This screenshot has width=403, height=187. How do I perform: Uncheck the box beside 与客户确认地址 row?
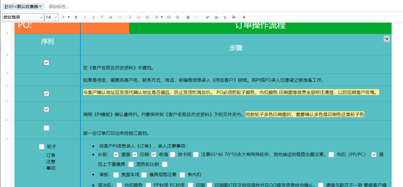tap(46, 93)
